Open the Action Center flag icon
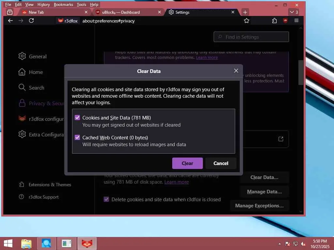The height and width of the screenshot is (250, 334). pos(287,244)
